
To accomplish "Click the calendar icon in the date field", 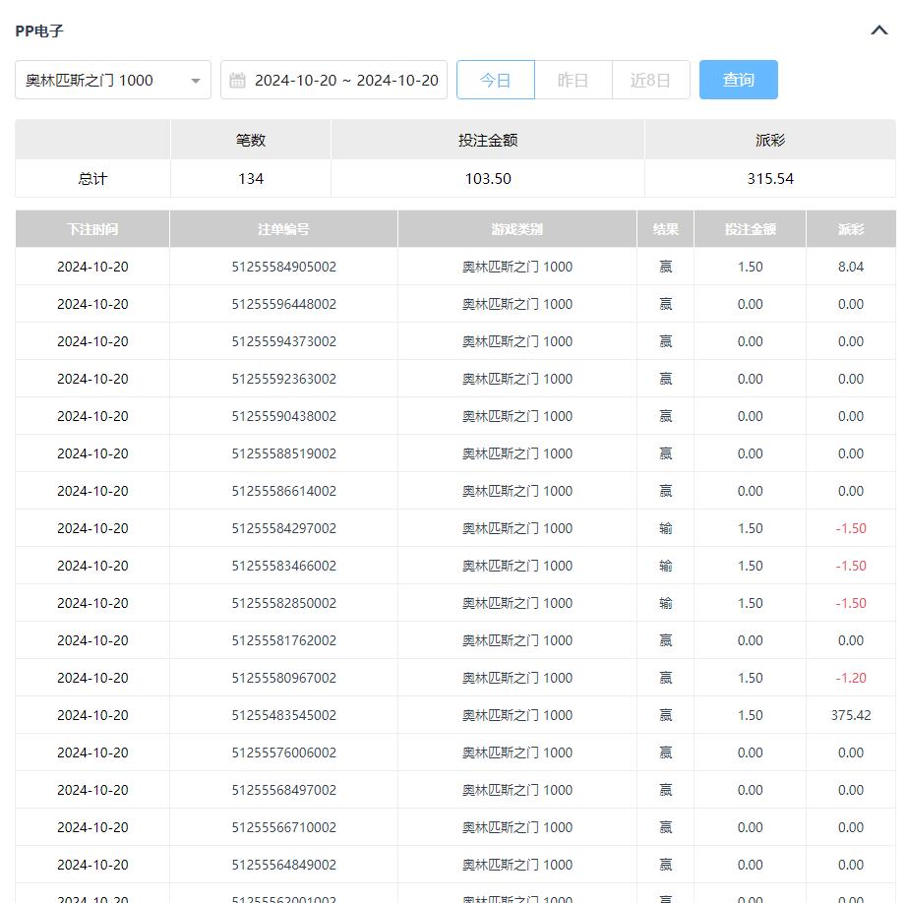I will [x=237, y=81].
